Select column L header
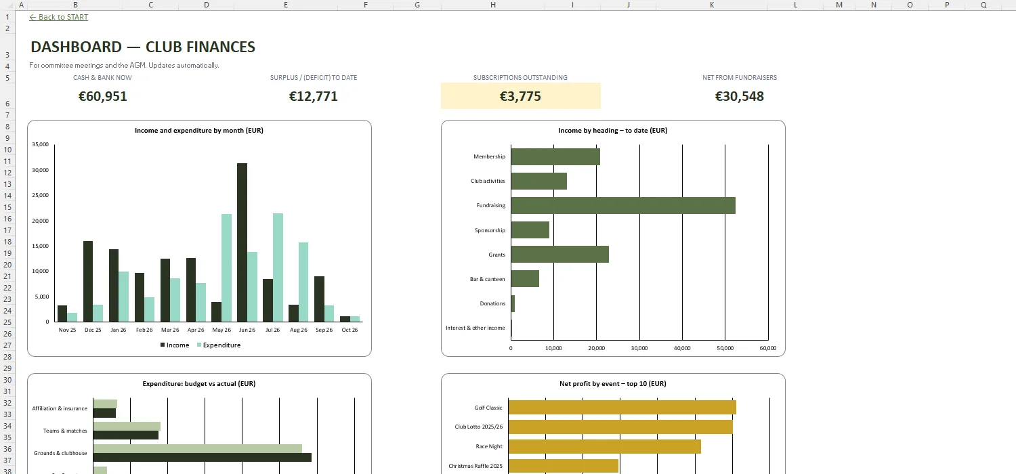This screenshot has height=474, width=1016. pos(795,5)
